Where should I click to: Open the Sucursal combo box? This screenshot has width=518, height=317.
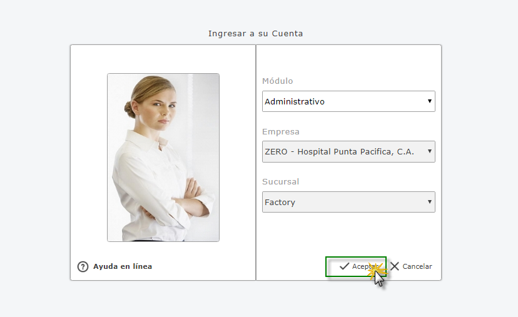click(x=348, y=202)
